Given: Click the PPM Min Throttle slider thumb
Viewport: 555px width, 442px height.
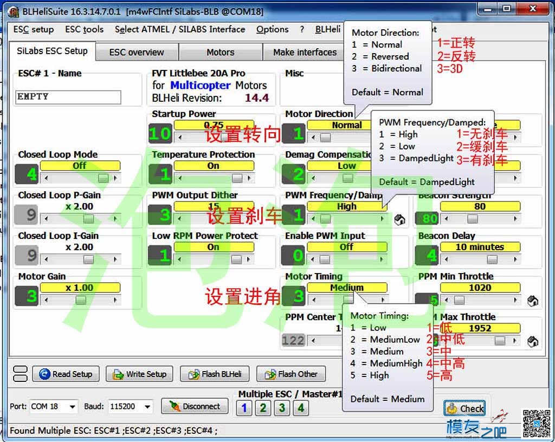Looking at the screenshot, I should coord(459,300).
